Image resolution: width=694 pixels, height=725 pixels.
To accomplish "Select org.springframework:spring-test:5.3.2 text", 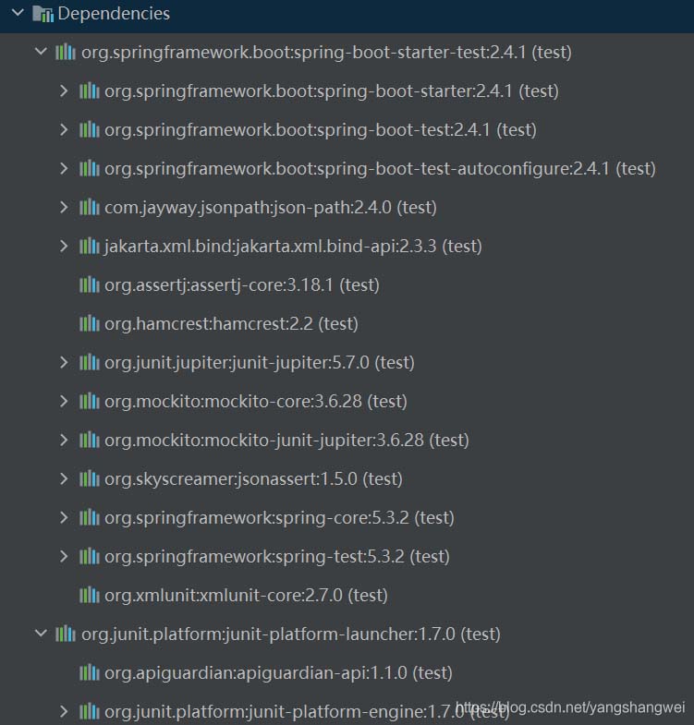I will (x=277, y=557).
